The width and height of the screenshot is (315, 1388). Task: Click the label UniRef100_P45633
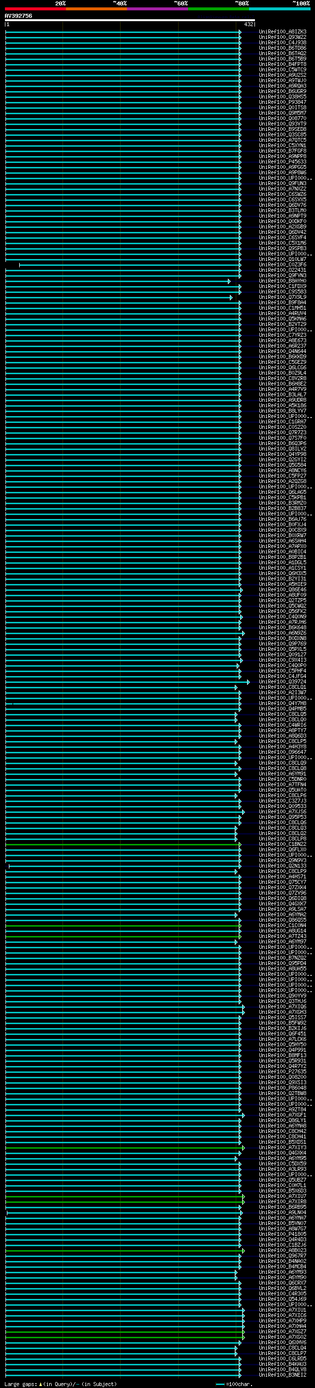tap(283, 161)
